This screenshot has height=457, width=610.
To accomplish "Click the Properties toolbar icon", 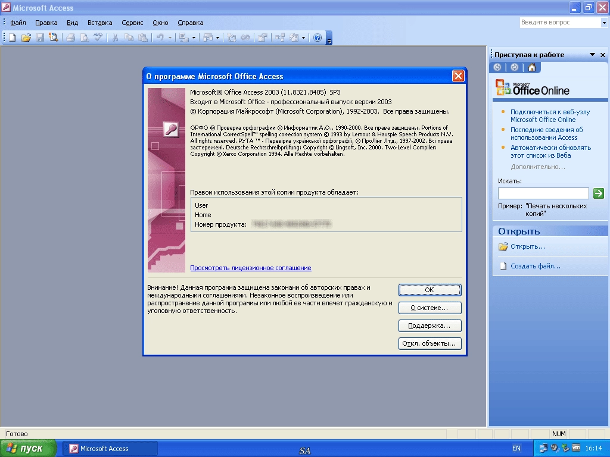I will (x=263, y=37).
